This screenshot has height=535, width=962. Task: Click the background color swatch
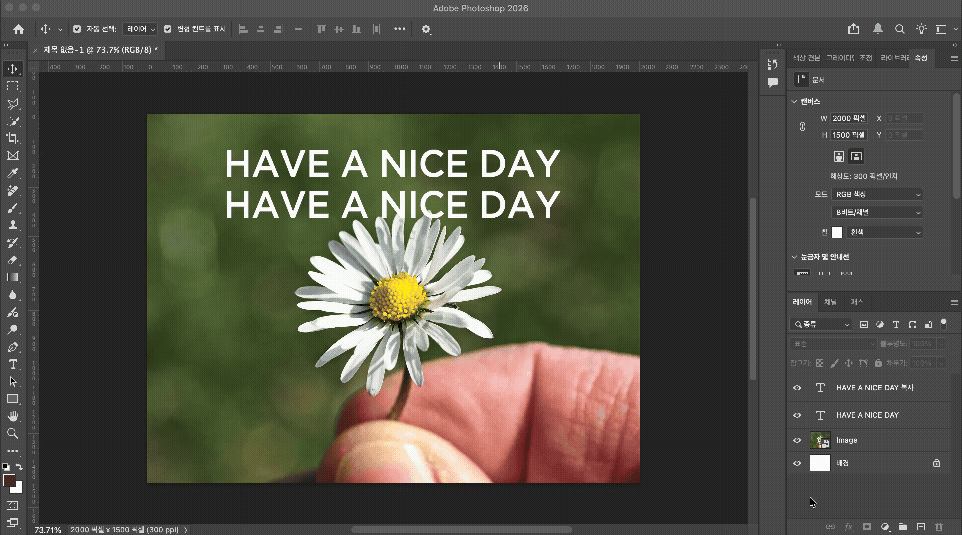click(x=18, y=488)
